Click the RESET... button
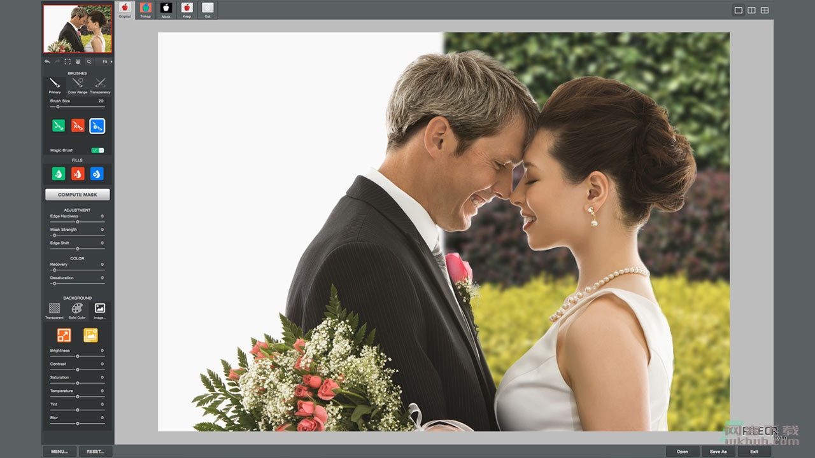The width and height of the screenshot is (815, 458). 96,452
